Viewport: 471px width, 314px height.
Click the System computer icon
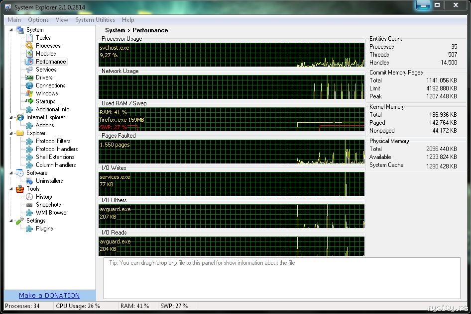click(x=20, y=30)
